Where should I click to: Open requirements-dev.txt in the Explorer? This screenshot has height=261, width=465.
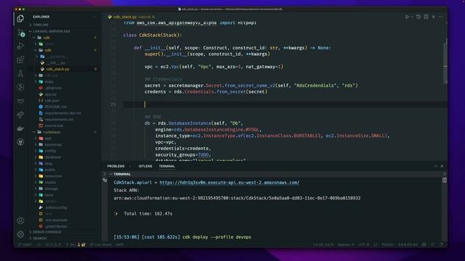(x=62, y=113)
